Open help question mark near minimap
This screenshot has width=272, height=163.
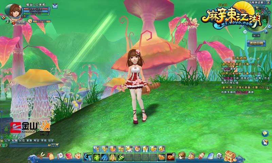click(x=266, y=31)
